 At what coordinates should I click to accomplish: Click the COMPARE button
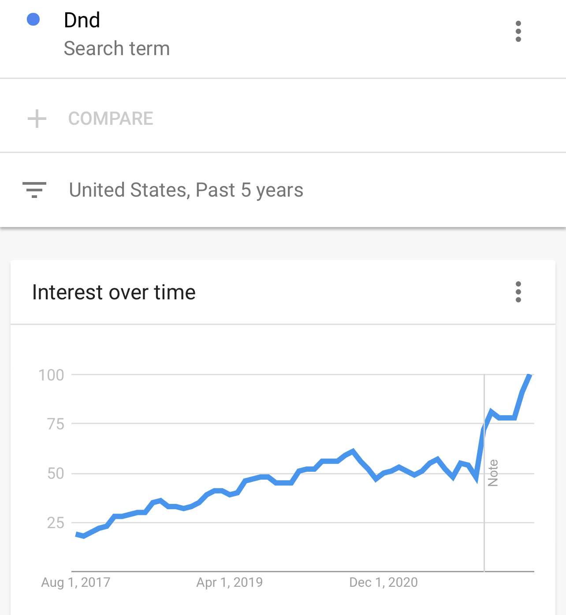(111, 119)
